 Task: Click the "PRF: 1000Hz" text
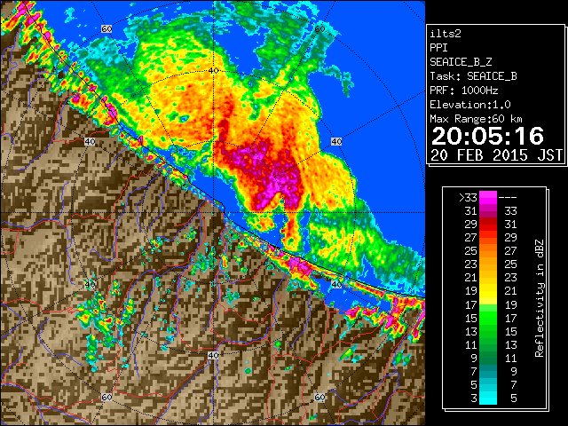coord(464,91)
